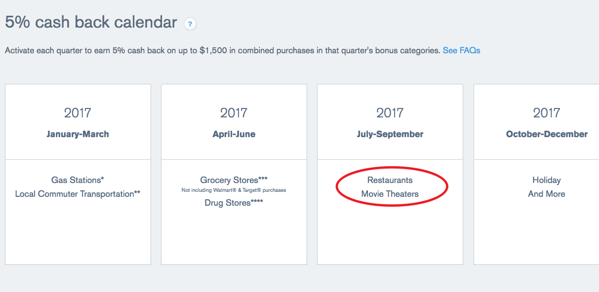The image size is (599, 292).
Task: Open the See FAQs link
Action: 461,50
